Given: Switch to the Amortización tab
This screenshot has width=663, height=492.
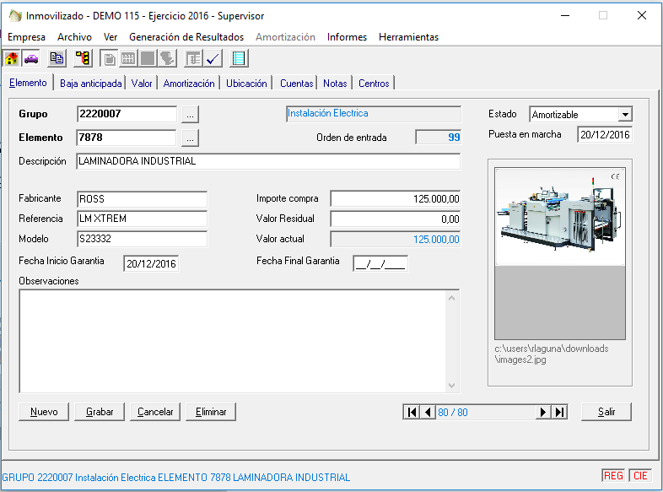Looking at the screenshot, I should 189,84.
